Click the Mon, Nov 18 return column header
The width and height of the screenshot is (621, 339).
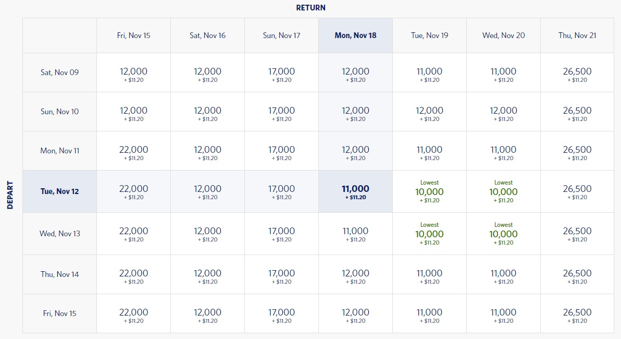tap(355, 35)
